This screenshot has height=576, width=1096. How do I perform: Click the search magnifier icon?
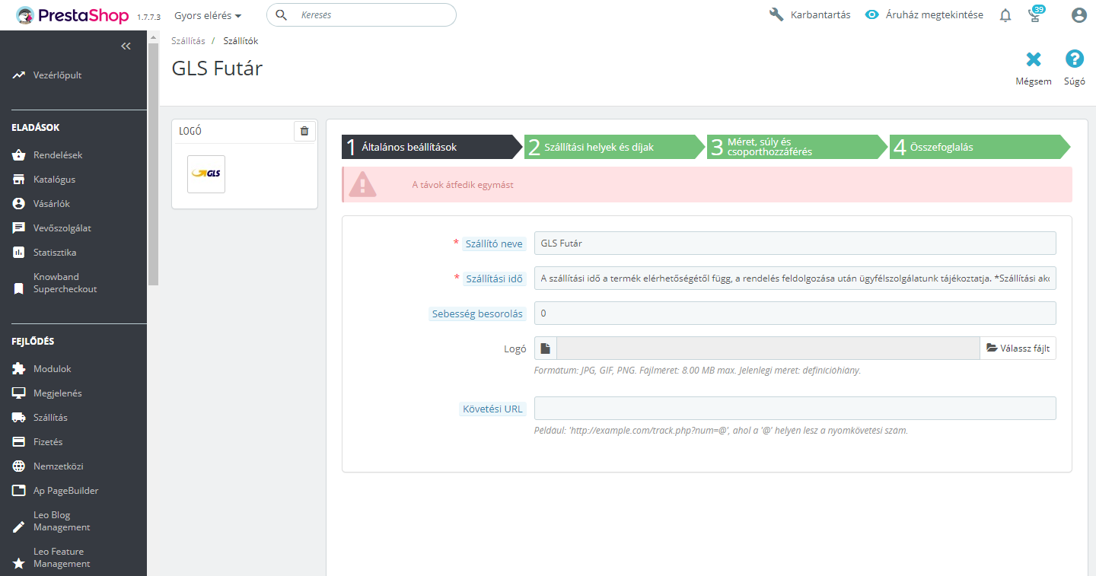281,15
